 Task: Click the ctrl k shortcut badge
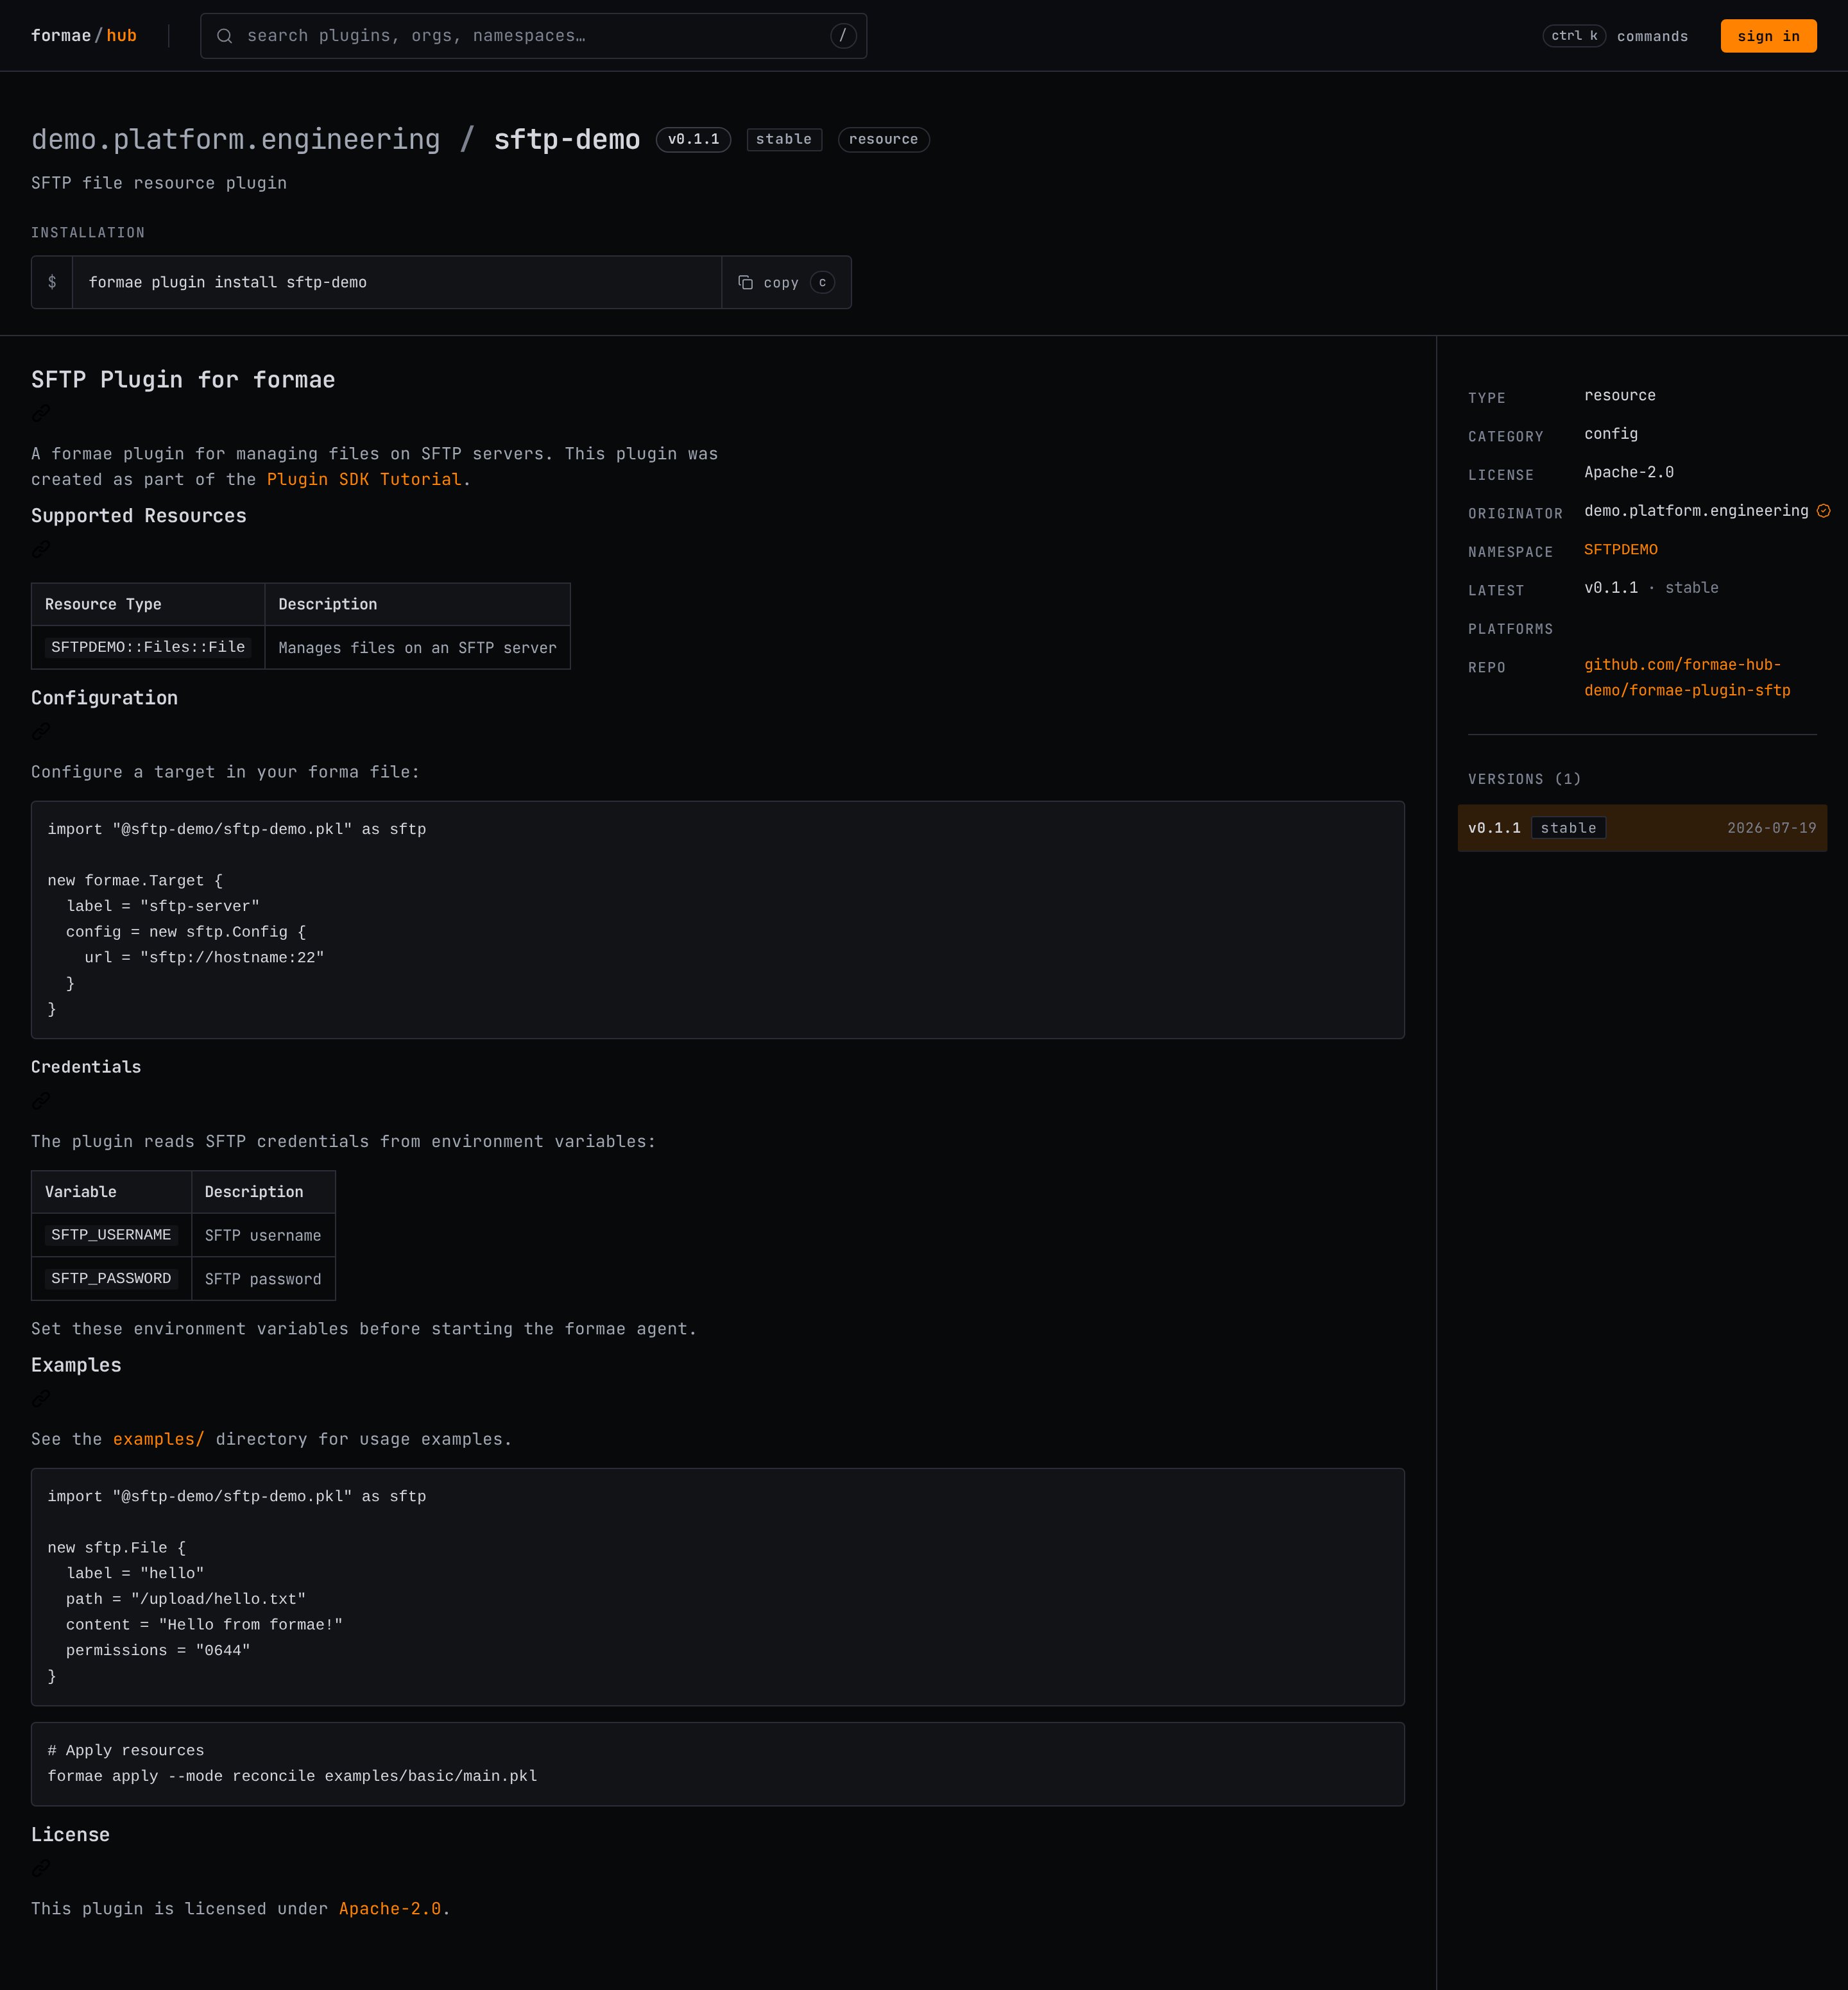pos(1574,36)
